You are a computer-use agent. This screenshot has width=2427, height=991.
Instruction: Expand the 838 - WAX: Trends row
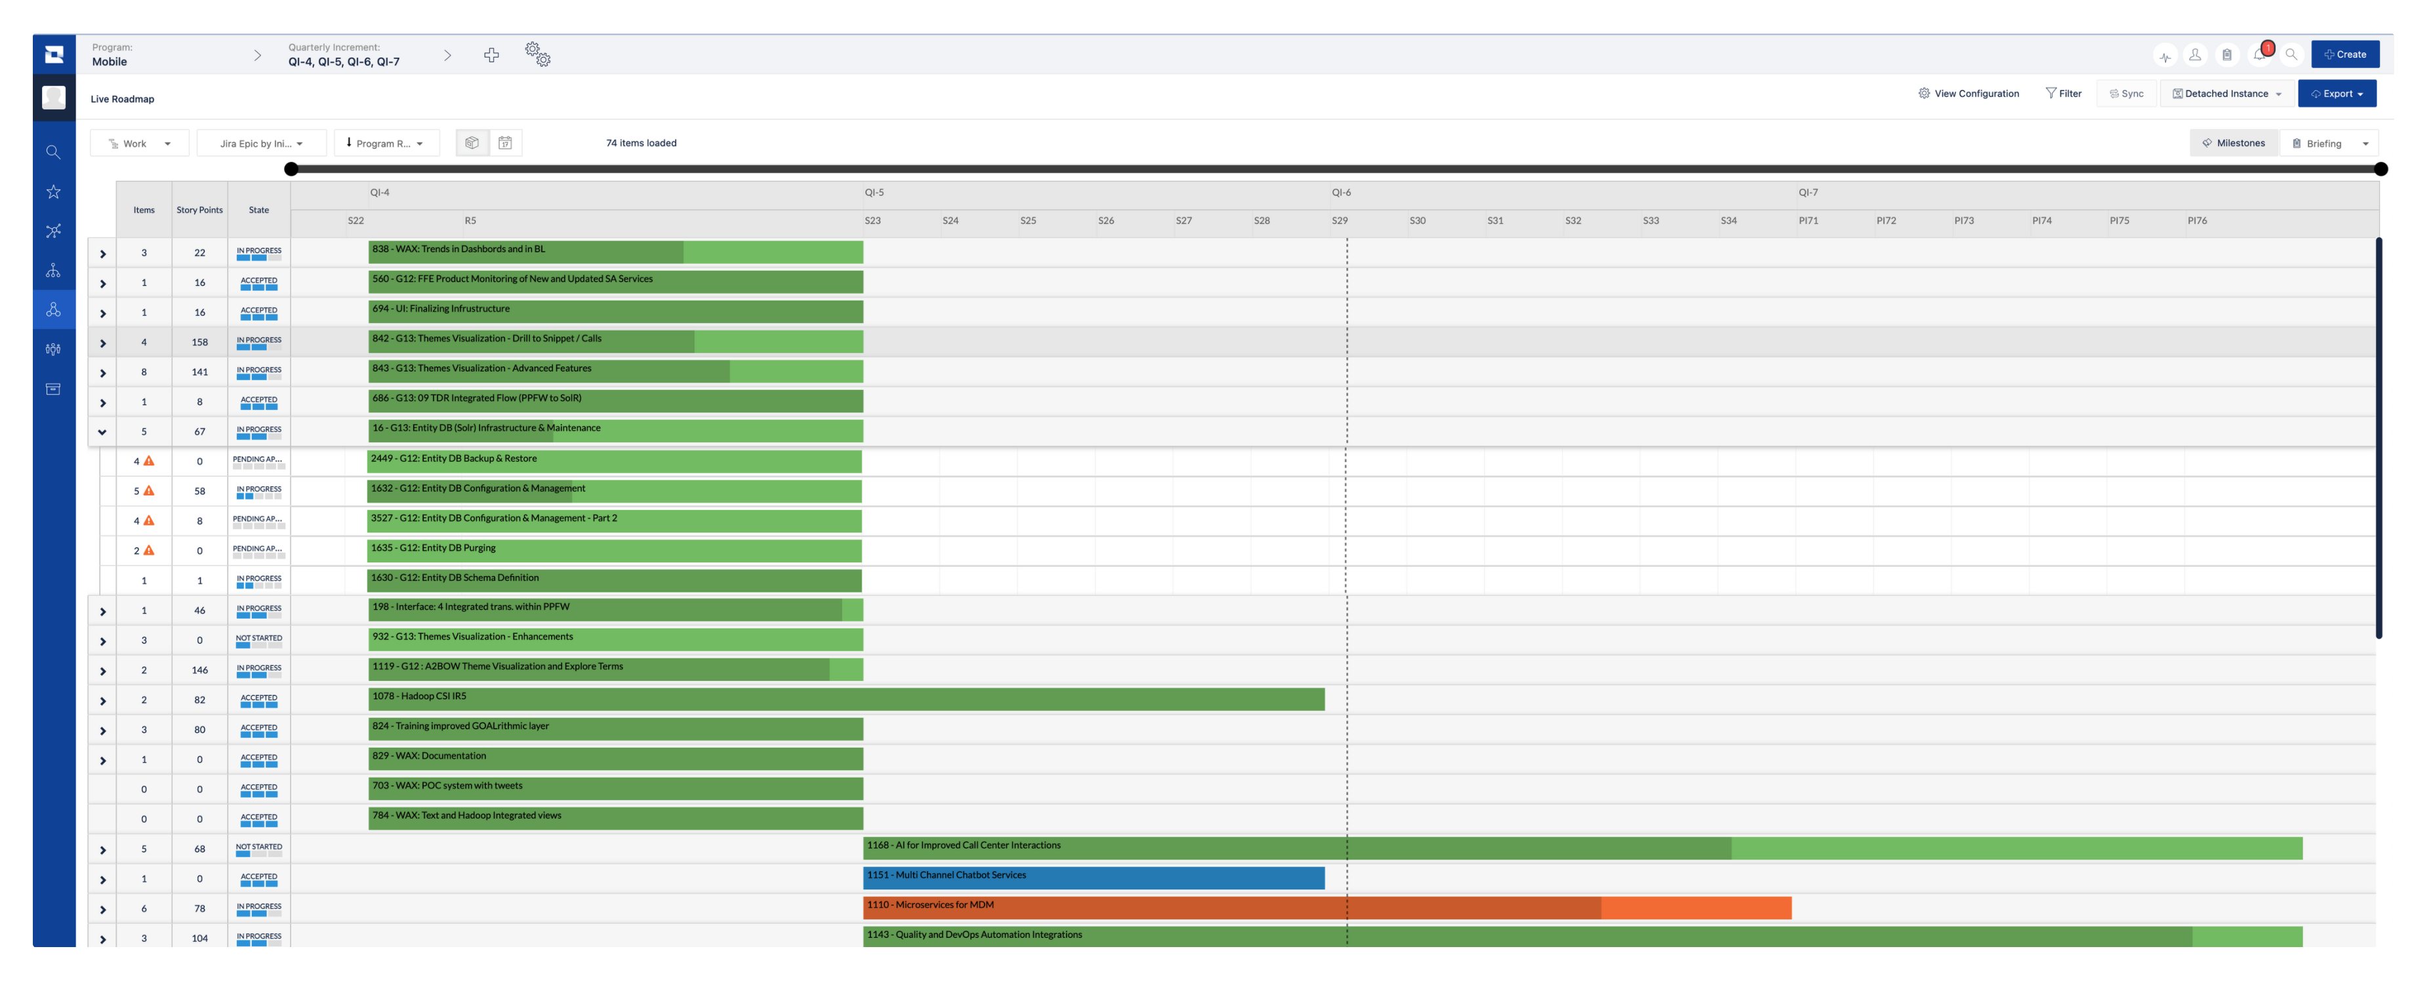coord(102,253)
